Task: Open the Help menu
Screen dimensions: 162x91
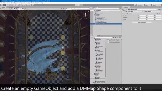Action: [x=42, y=3]
